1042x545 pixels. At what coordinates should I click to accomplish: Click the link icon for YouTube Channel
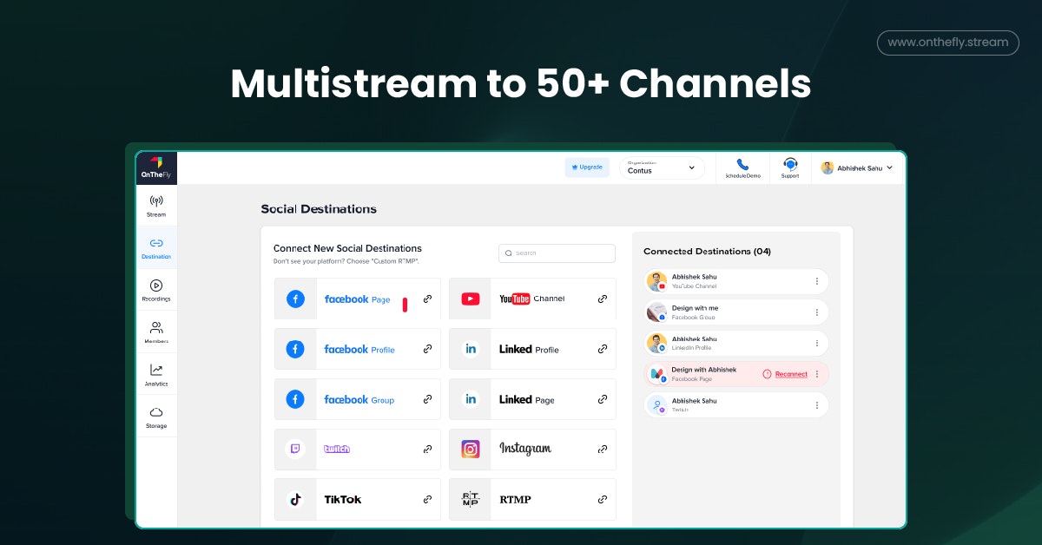click(x=603, y=299)
